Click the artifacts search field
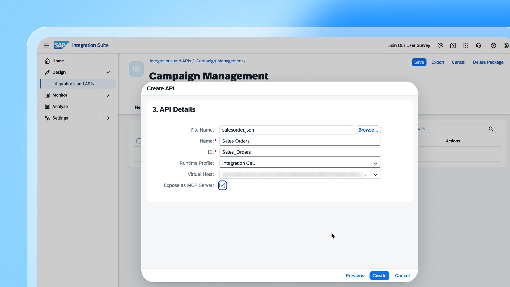The image size is (510, 287). tap(457, 129)
